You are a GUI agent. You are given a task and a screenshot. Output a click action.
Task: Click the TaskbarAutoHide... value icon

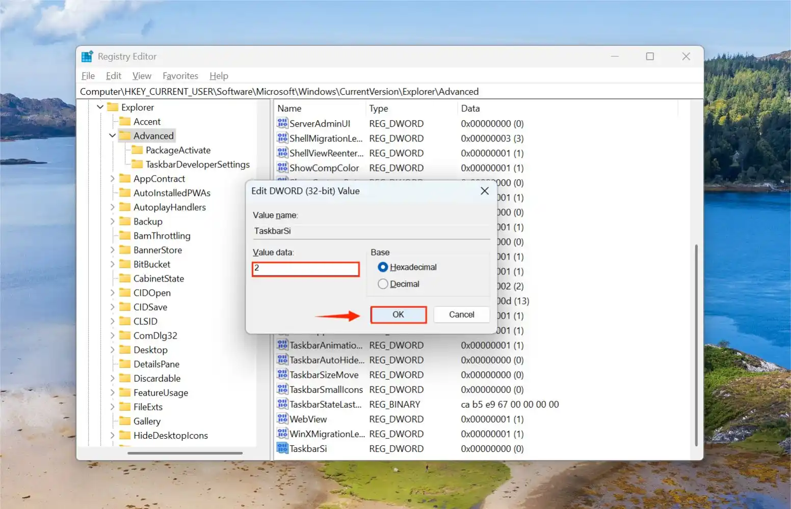[x=282, y=359]
